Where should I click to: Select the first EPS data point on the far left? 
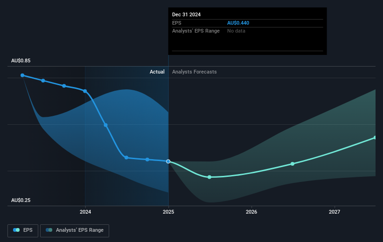[x=22, y=75]
